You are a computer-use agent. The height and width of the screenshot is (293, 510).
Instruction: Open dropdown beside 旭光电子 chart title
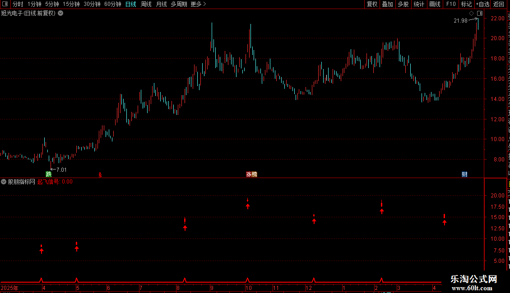pos(60,14)
